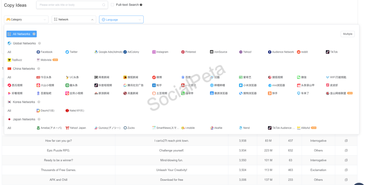367x185 pixels.
Task: Click the Korea Networks help icon
Action: (39, 102)
